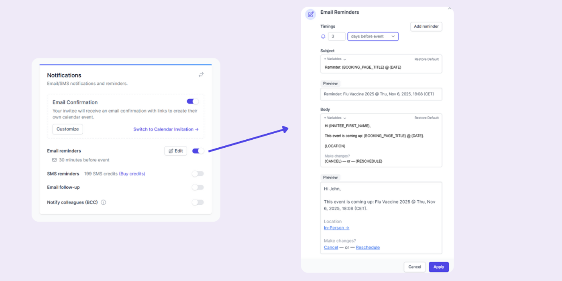
Task: Click the Add reminder button
Action: pos(426,26)
